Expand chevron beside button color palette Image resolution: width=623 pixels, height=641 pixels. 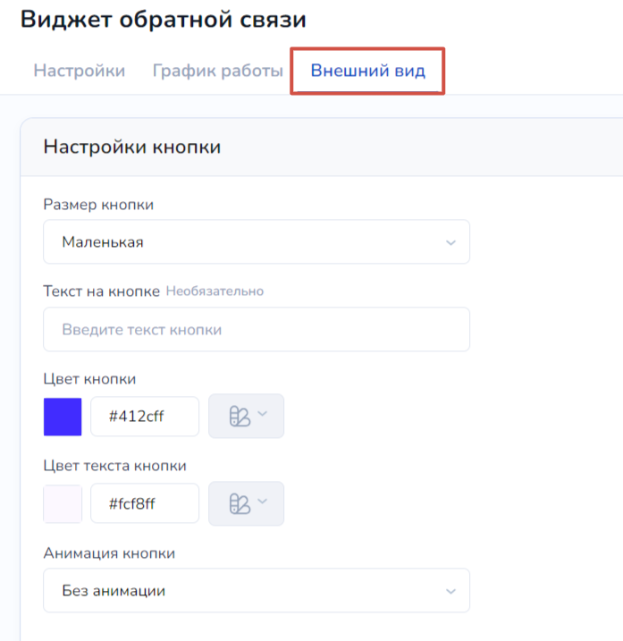[x=263, y=414]
